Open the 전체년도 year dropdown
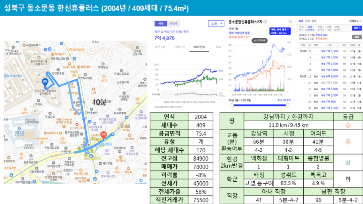 tap(355, 21)
